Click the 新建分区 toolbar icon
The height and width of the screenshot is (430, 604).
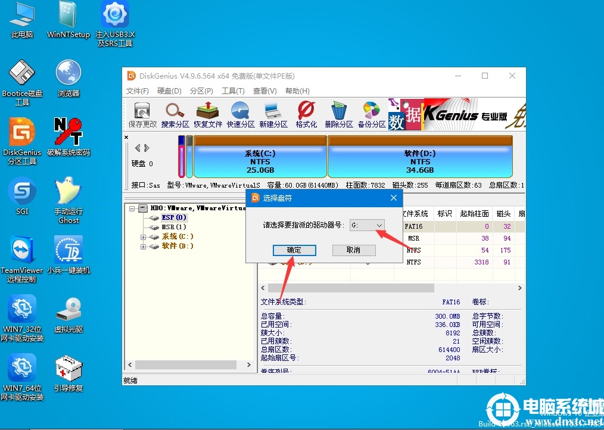pyautogui.click(x=273, y=114)
